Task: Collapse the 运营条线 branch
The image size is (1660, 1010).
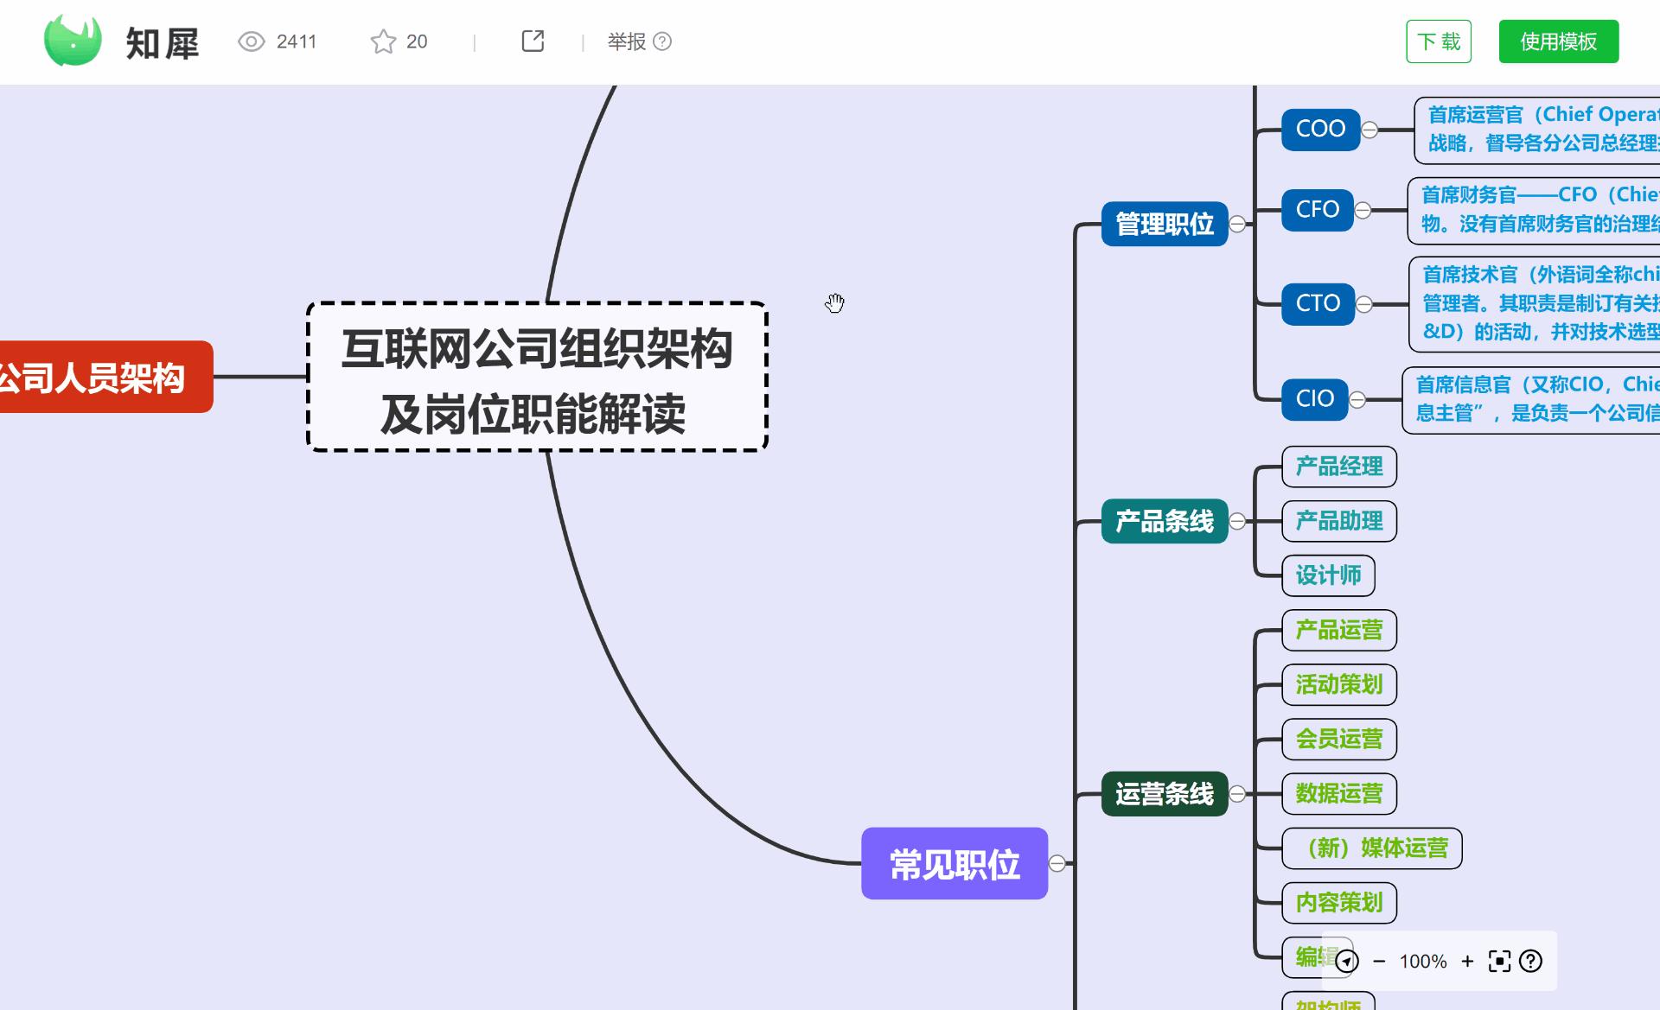Action: coord(1237,794)
